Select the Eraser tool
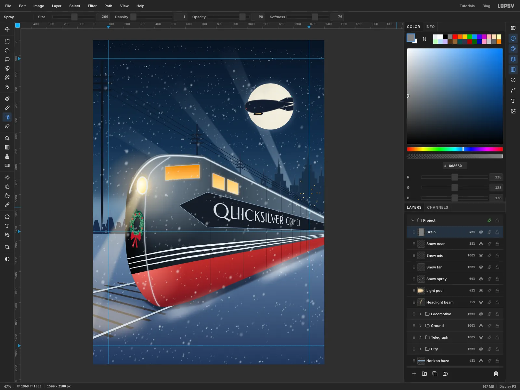 point(7,126)
